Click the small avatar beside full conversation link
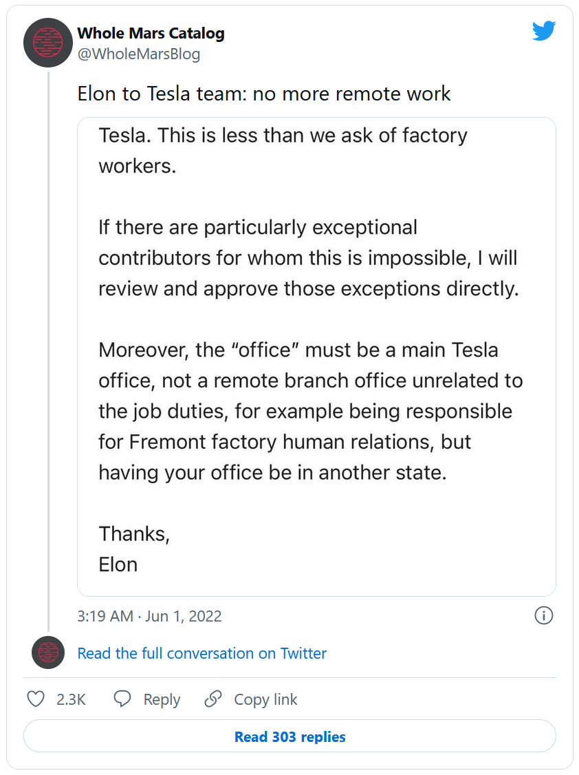The height and width of the screenshot is (775, 579). (48, 652)
